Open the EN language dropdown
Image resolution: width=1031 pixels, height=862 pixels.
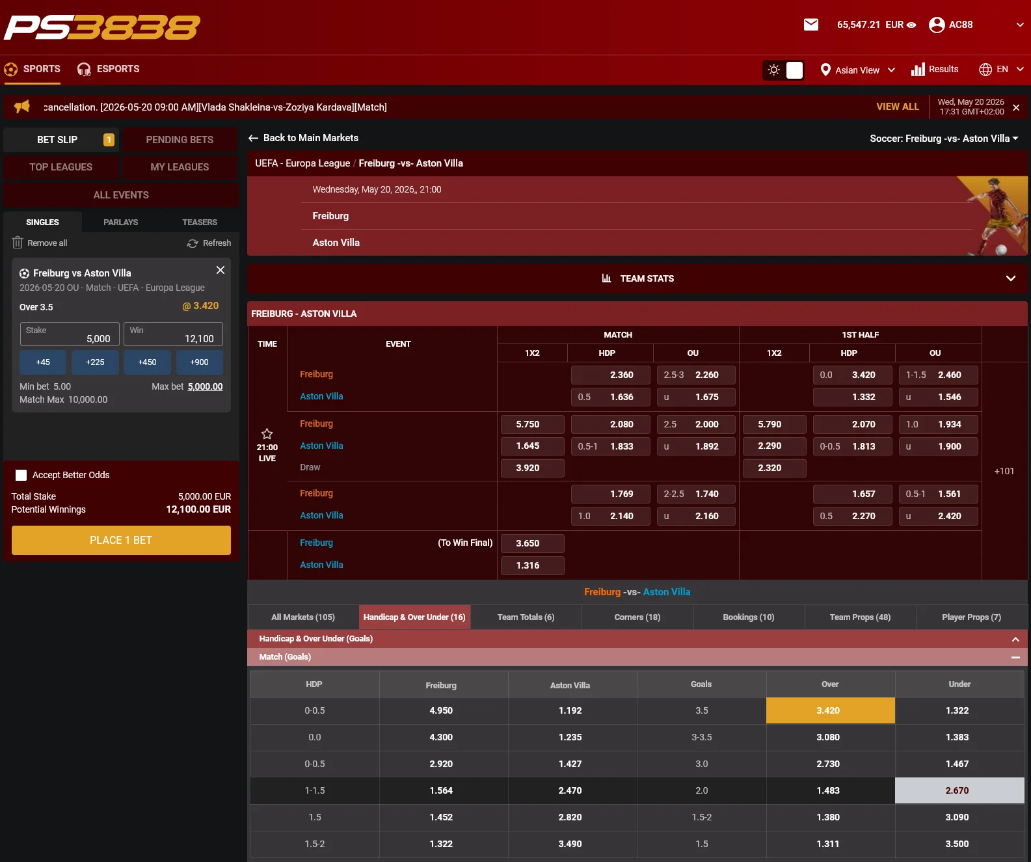tap(1002, 70)
